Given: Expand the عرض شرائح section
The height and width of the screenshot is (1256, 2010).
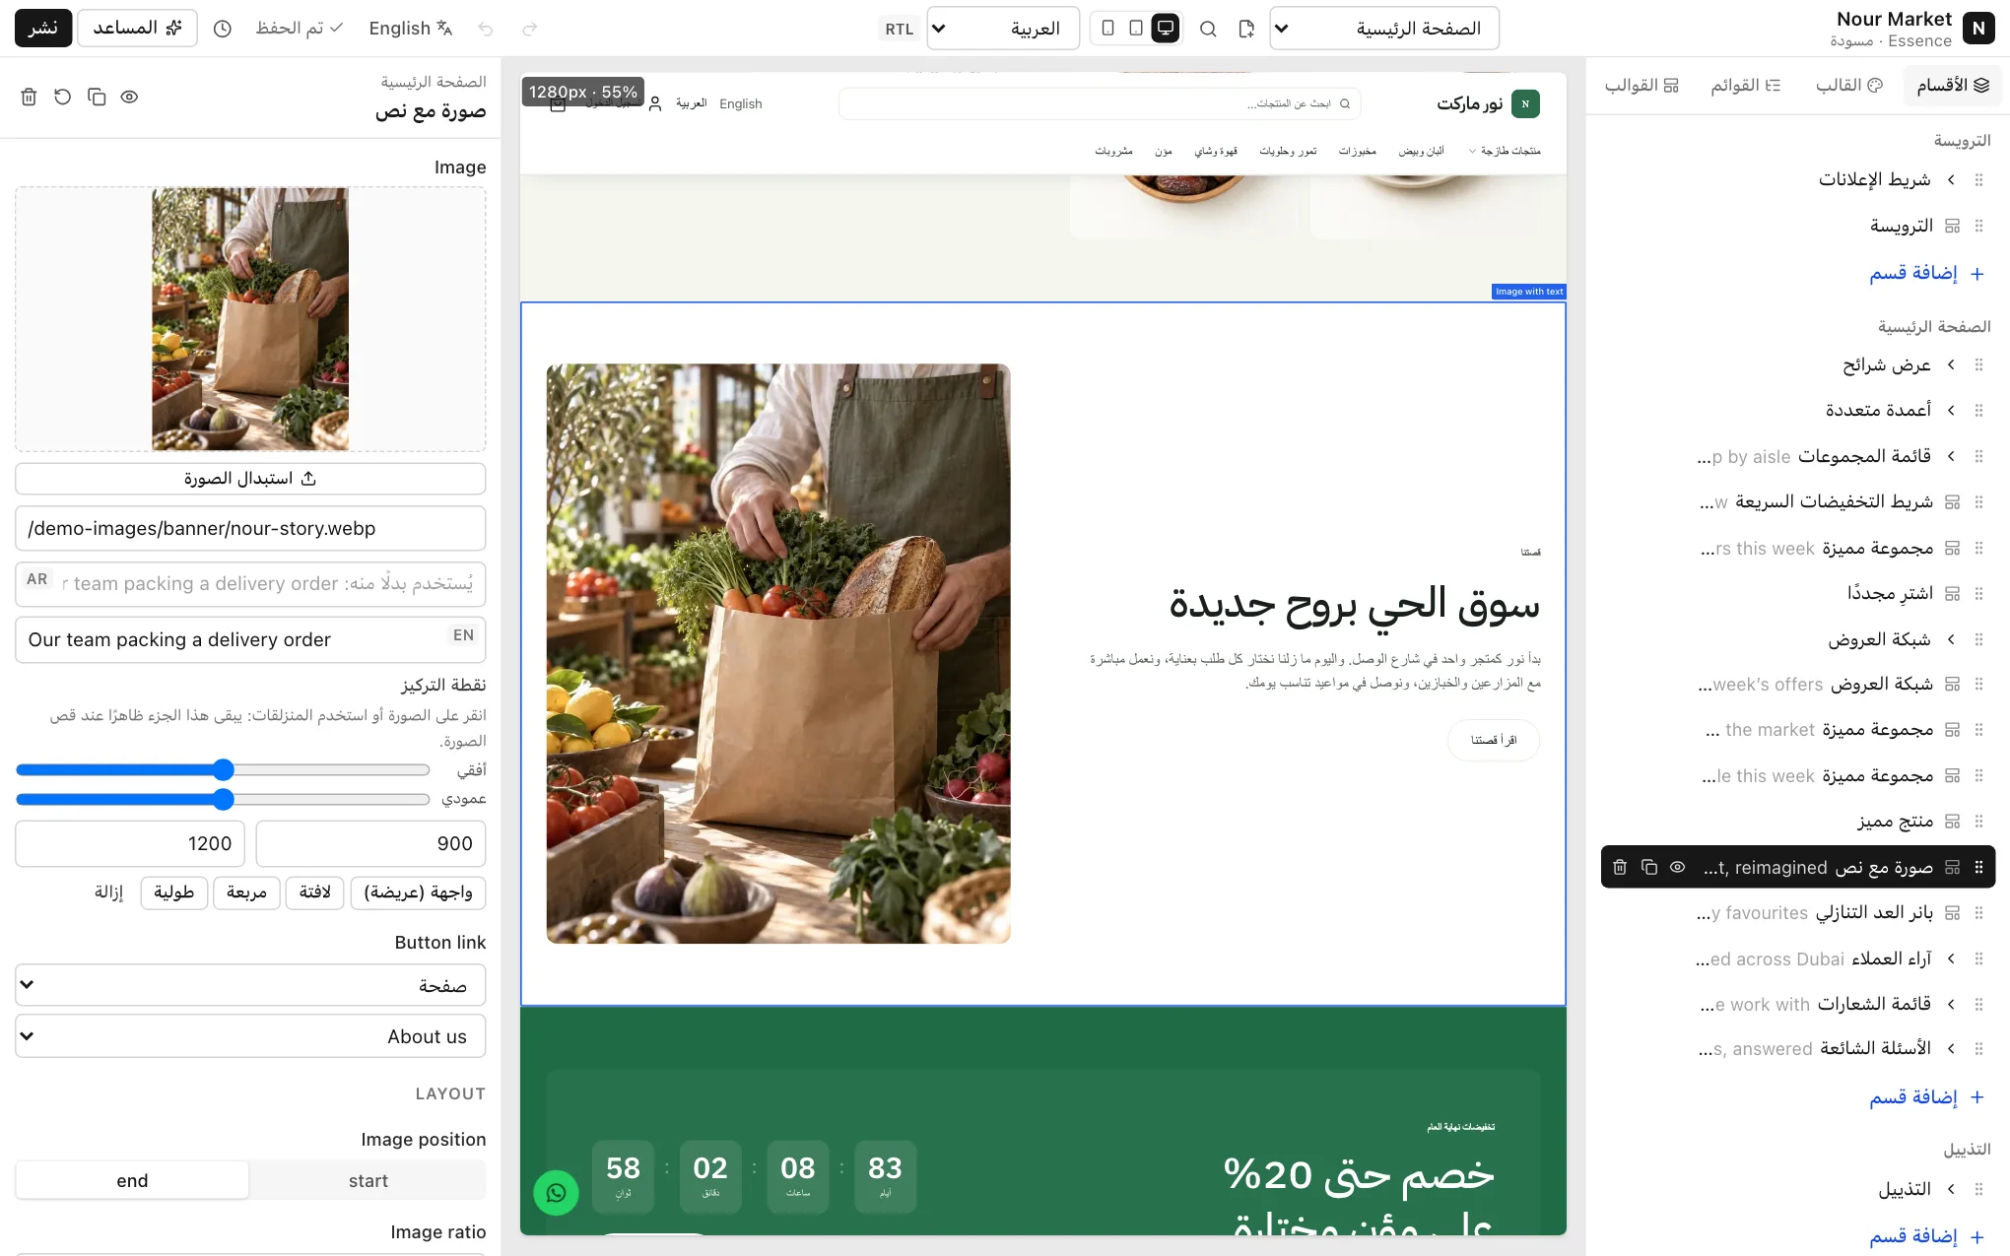Looking at the screenshot, I should click(1950, 364).
